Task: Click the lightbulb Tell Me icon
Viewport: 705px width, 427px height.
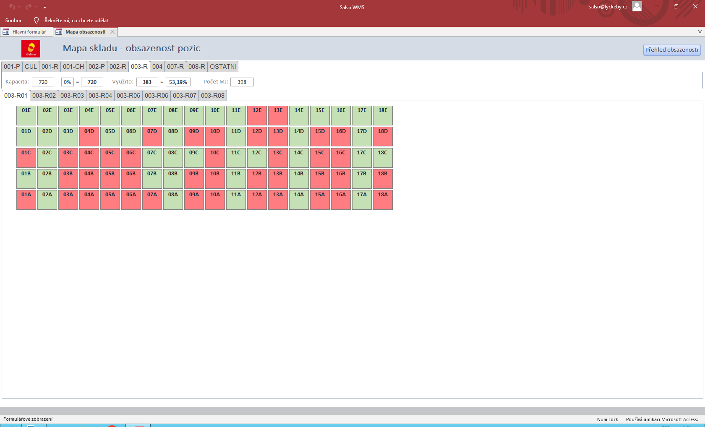Action: [36, 21]
